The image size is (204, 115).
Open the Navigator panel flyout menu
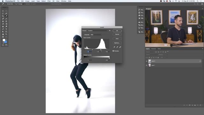[202, 9]
